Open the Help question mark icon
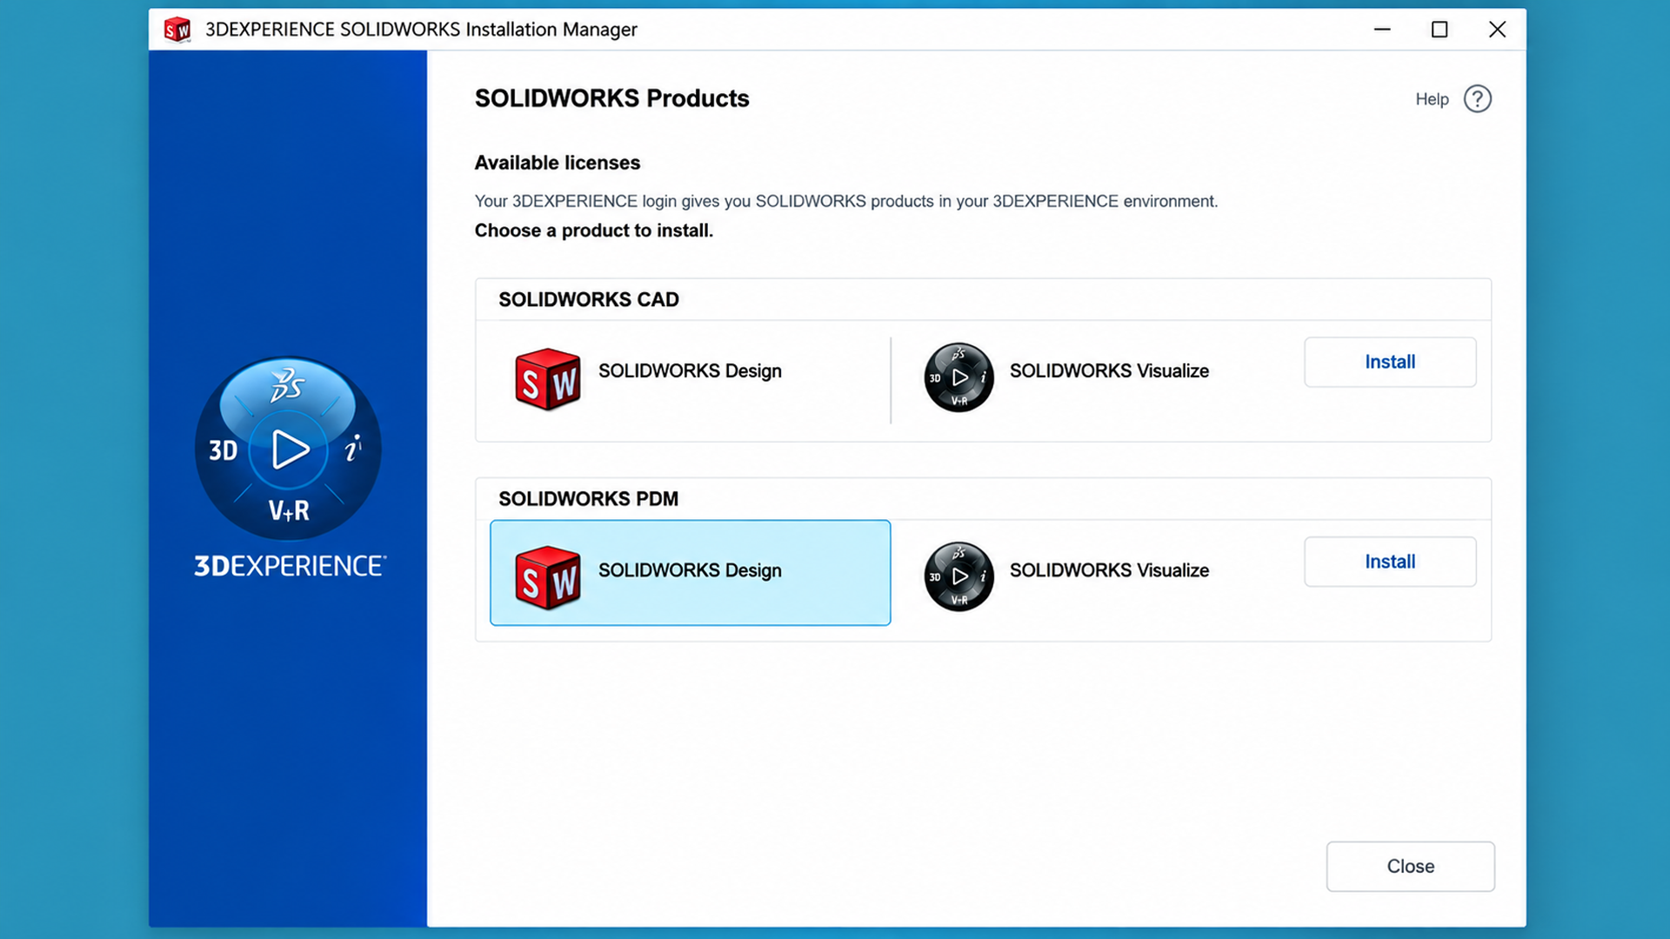1670x939 pixels. point(1477,99)
